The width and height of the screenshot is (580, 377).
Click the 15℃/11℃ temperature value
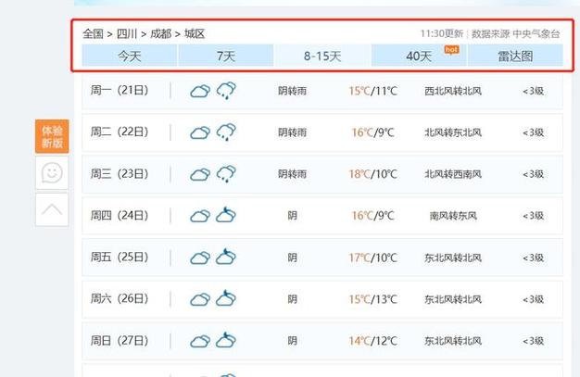pos(372,91)
